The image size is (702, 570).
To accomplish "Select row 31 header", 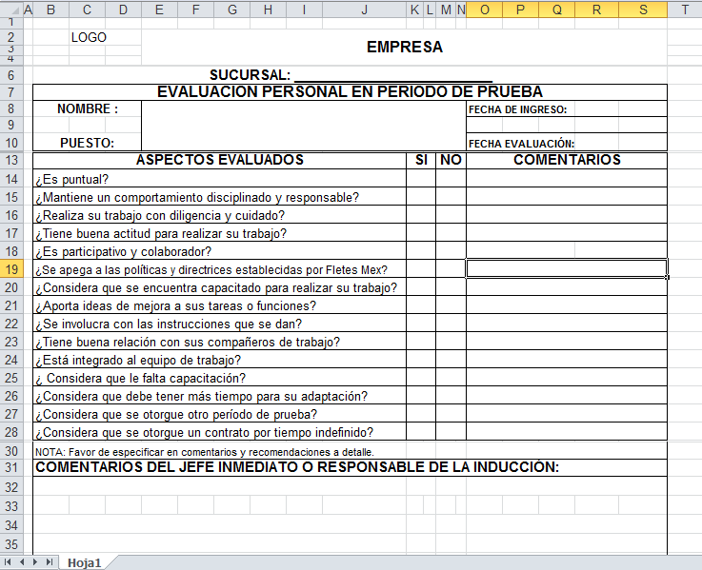I will click(11, 467).
